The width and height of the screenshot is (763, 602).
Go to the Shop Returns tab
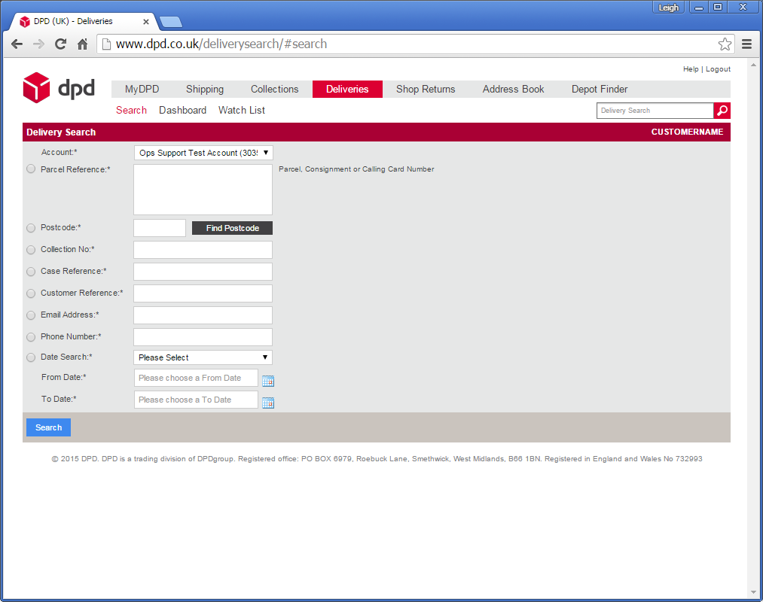426,89
